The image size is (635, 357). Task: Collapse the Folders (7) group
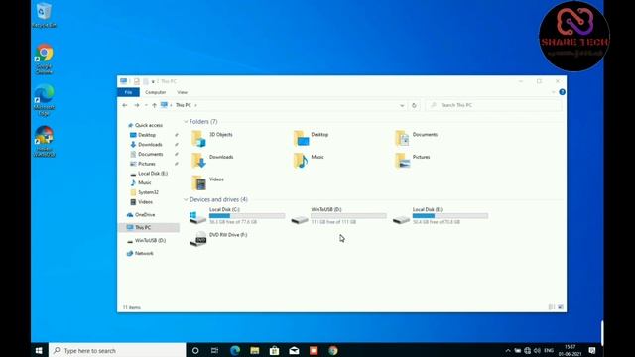[186, 122]
